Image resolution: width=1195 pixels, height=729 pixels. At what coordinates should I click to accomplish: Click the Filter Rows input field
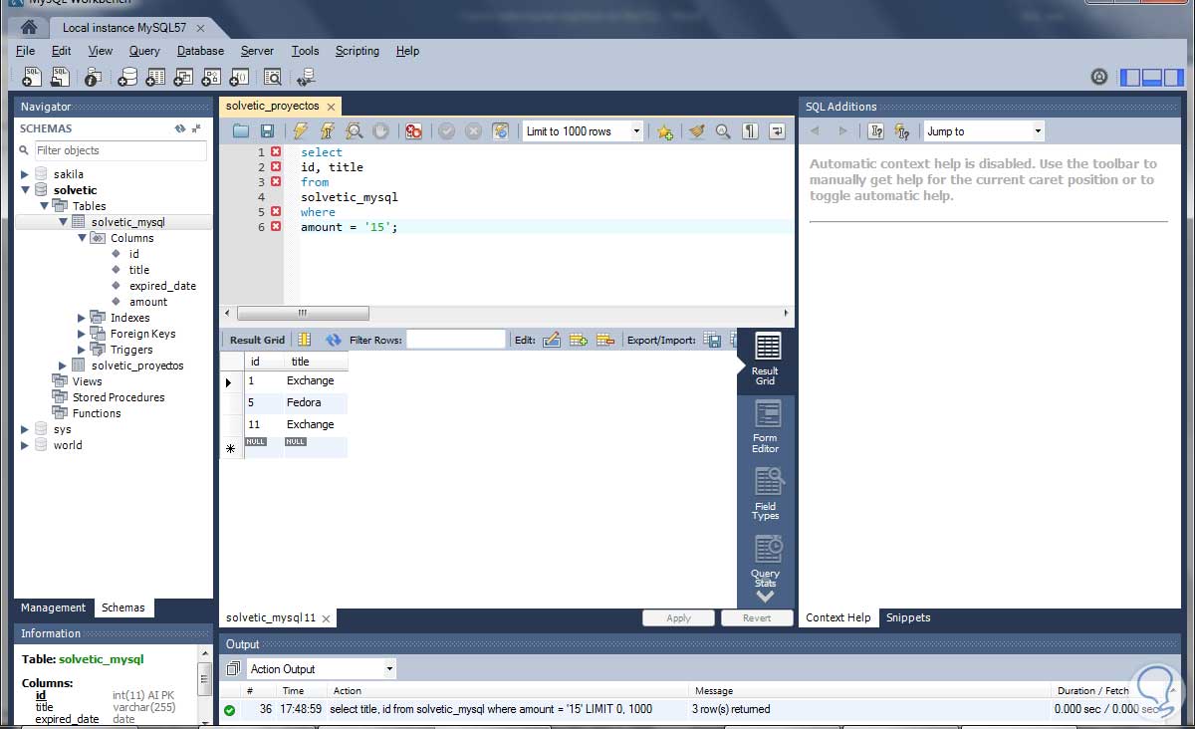click(456, 340)
